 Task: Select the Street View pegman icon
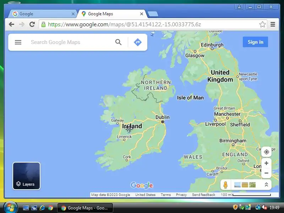[x=225, y=185]
